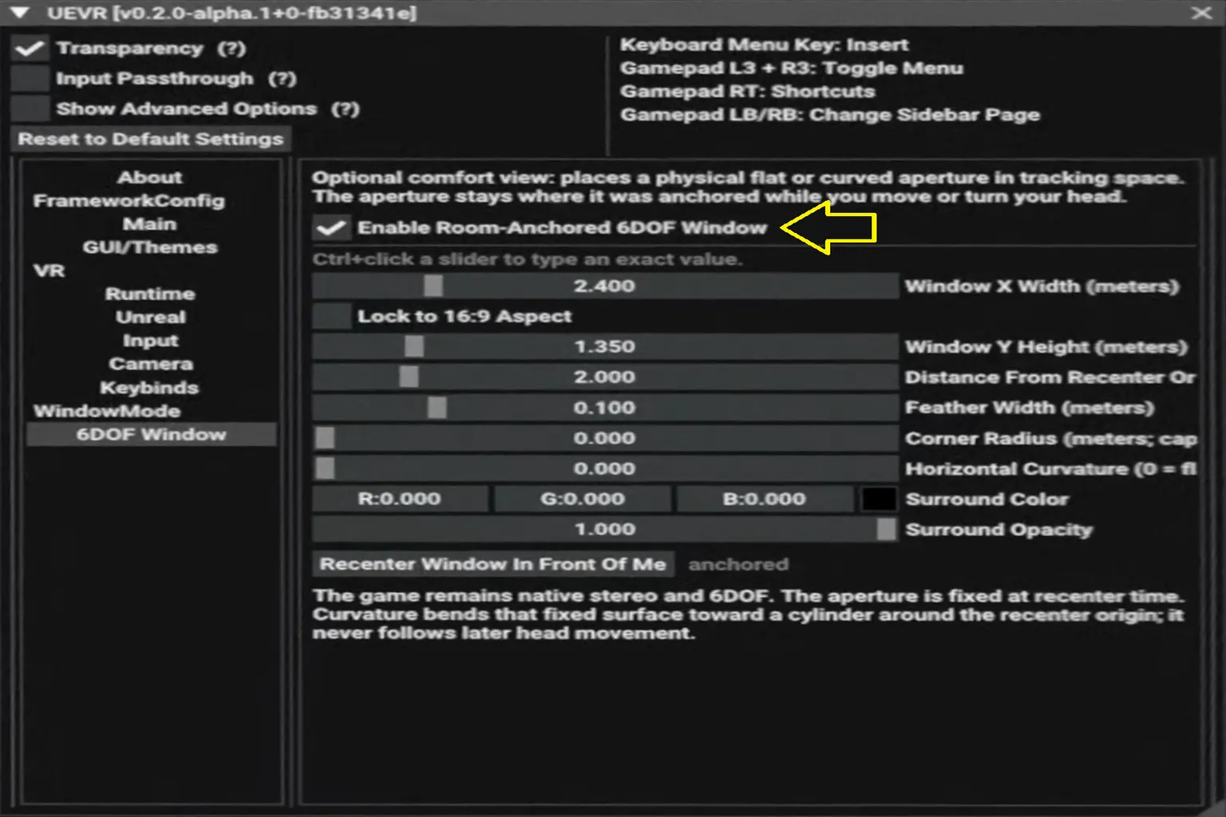Collapse the UEVR window with the triangle
Image resolution: width=1226 pixels, height=817 pixels.
coord(22,13)
